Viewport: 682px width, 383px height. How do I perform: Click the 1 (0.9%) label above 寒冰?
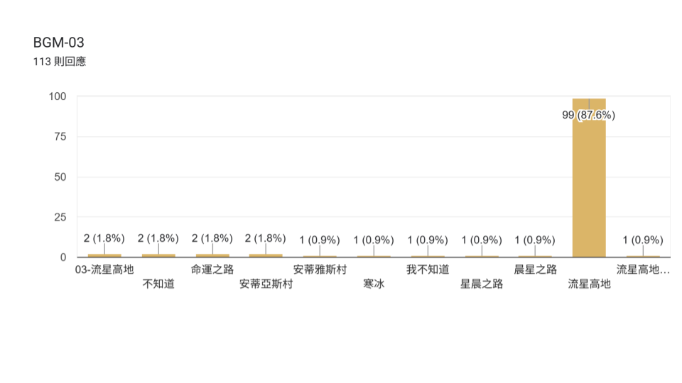[374, 240]
